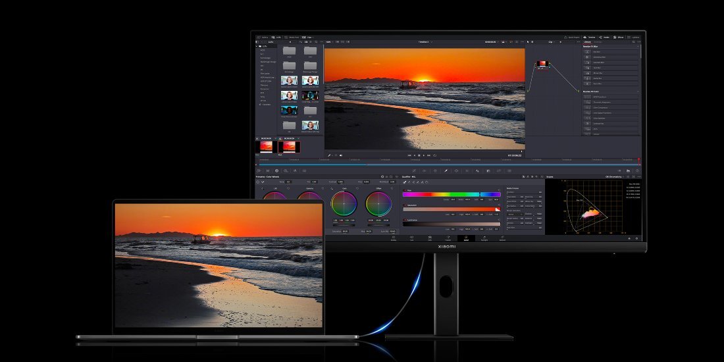The width and height of the screenshot is (724, 362).
Task: Adjust the Offset color wheel
Action: click(378, 203)
